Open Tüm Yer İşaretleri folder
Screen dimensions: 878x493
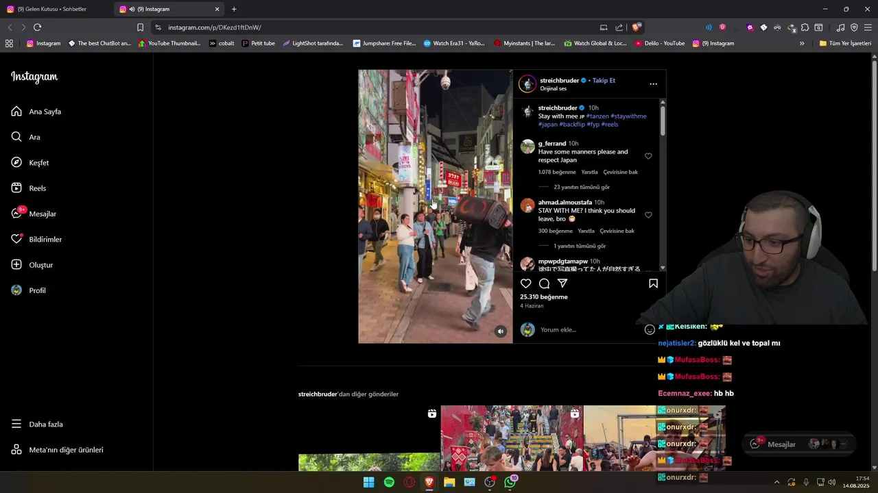click(x=845, y=43)
